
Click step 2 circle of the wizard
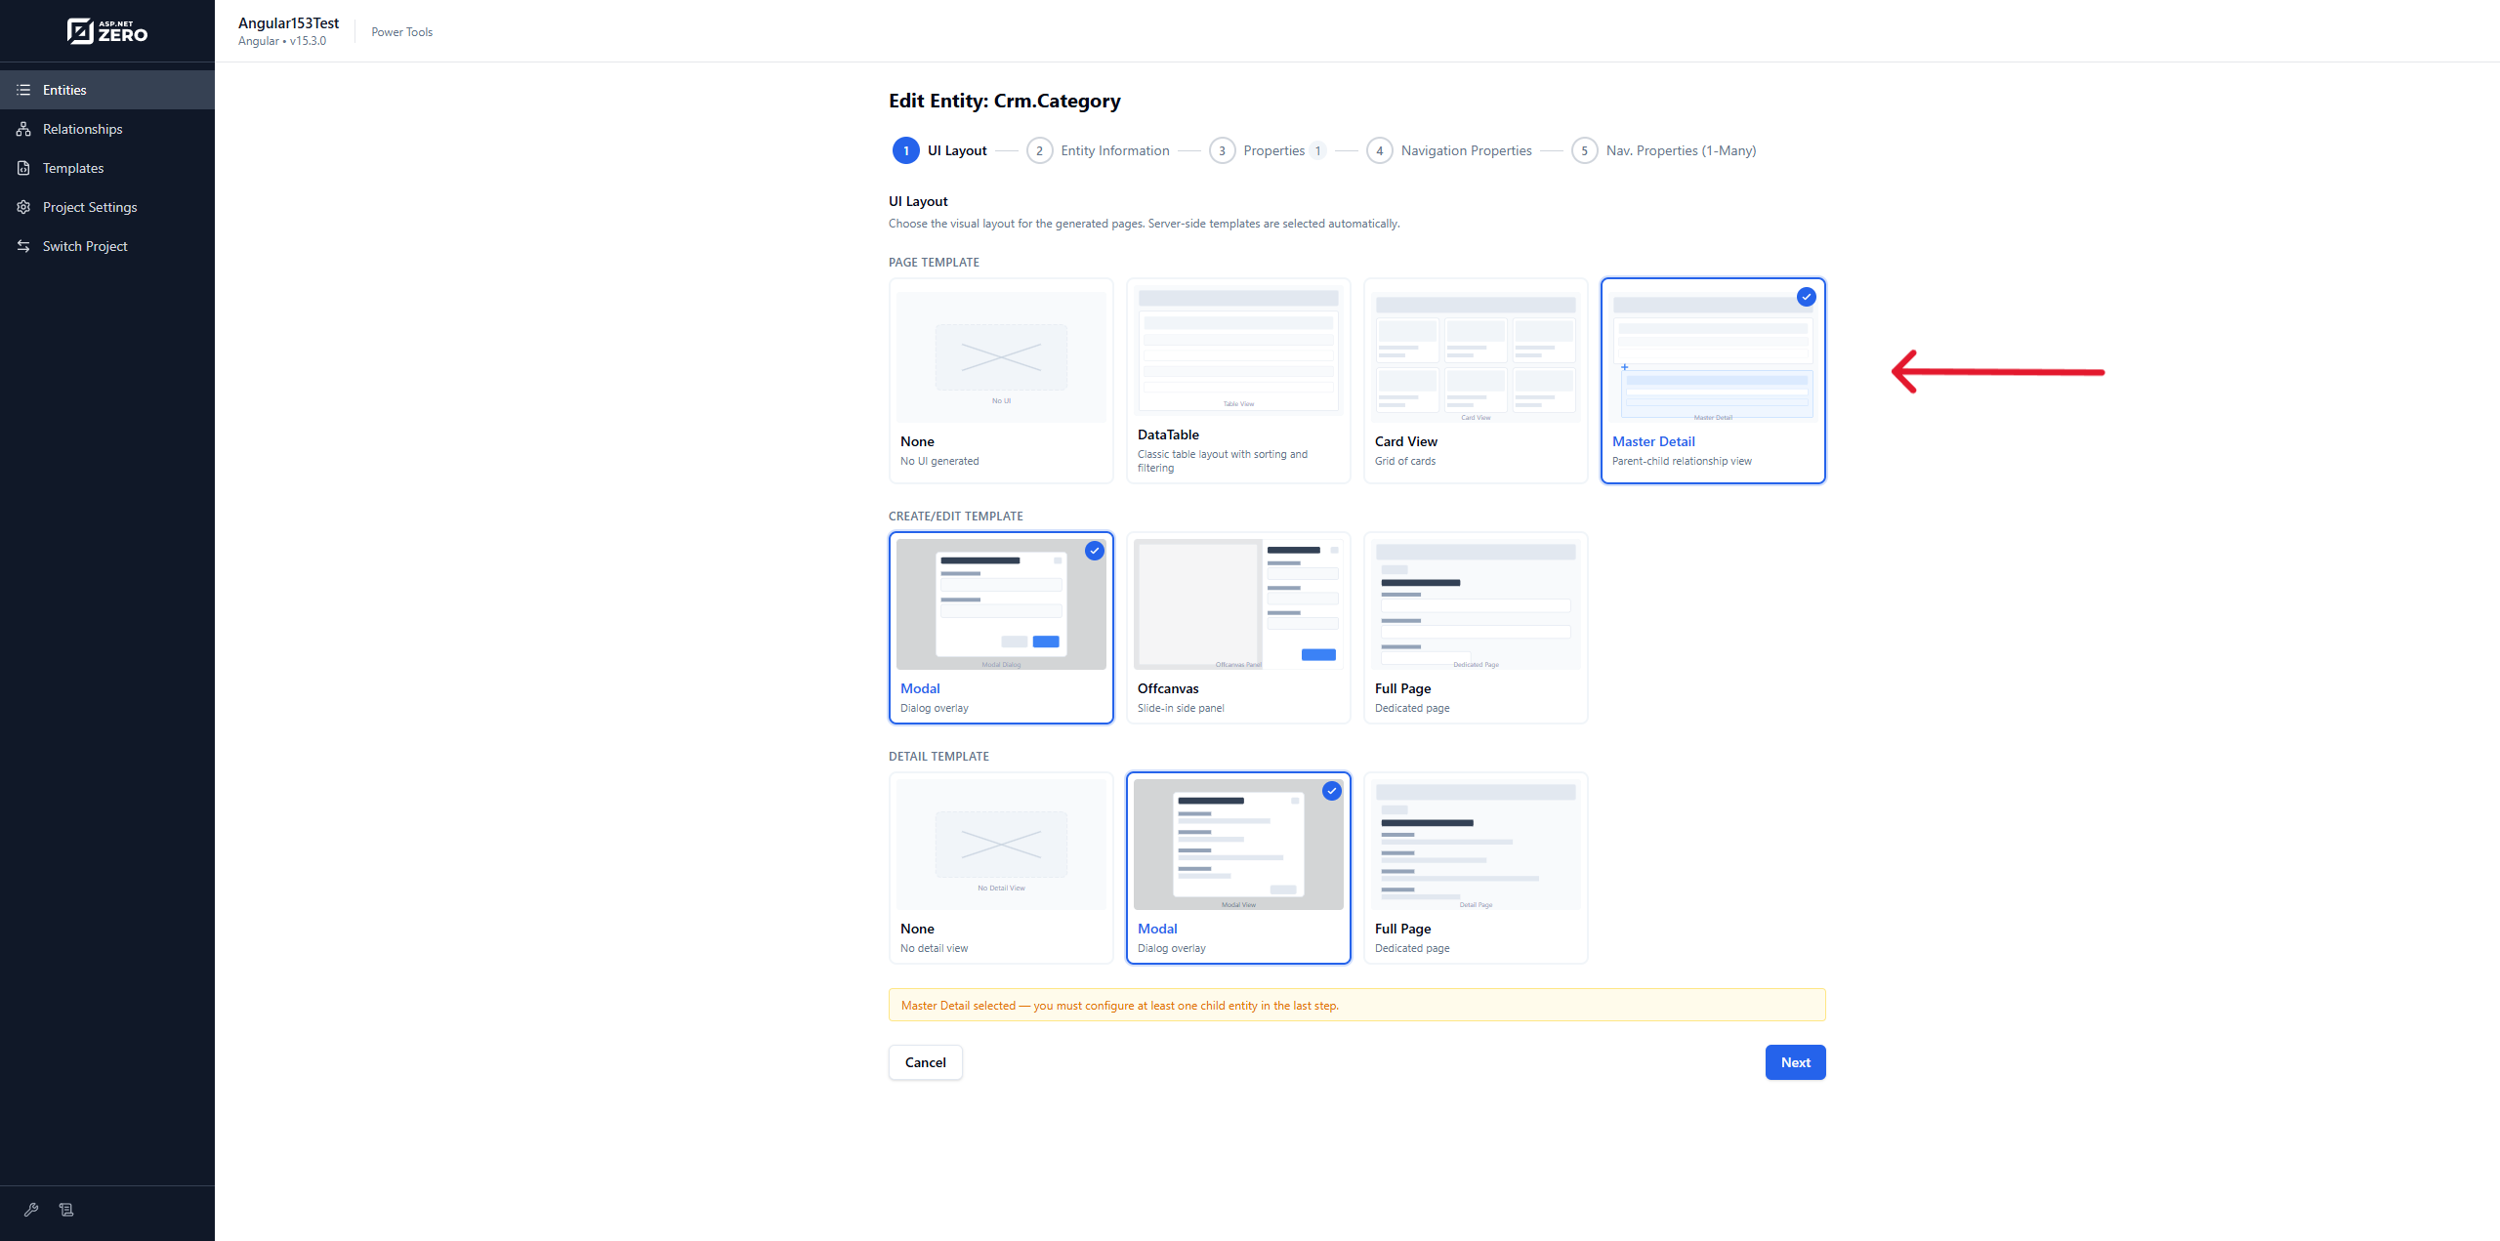pyautogui.click(x=1039, y=150)
